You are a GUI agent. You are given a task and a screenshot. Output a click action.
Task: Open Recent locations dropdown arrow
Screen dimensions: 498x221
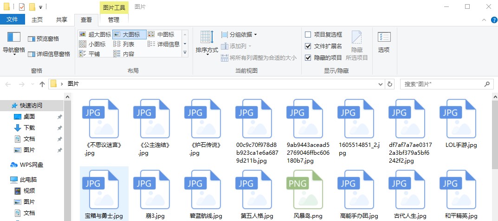tap(32, 84)
